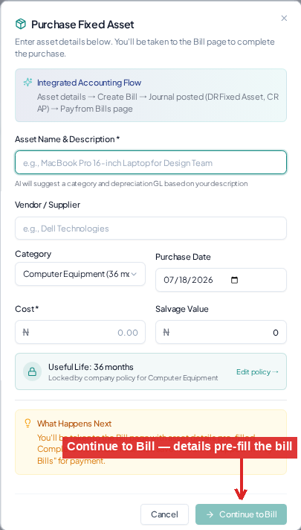Select the Cost amount input
The image size is (301, 530).
[x=80, y=332]
